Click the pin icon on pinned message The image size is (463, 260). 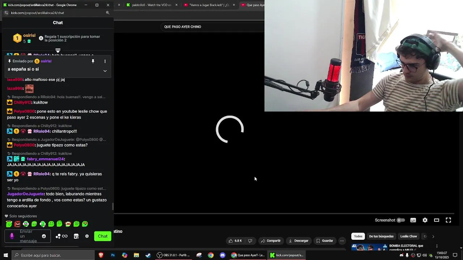tap(93, 61)
